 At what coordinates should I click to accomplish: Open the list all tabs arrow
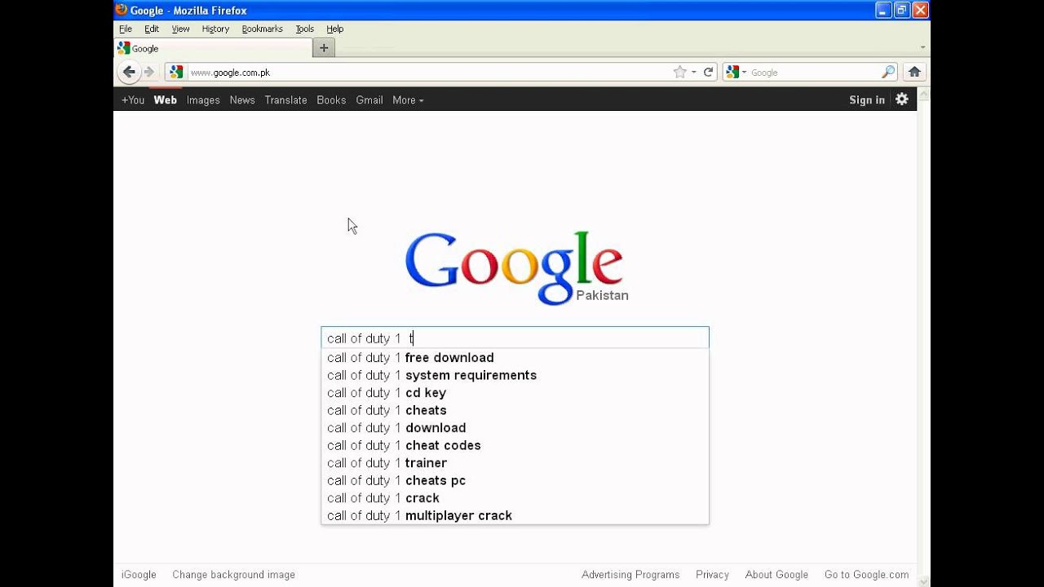point(922,48)
